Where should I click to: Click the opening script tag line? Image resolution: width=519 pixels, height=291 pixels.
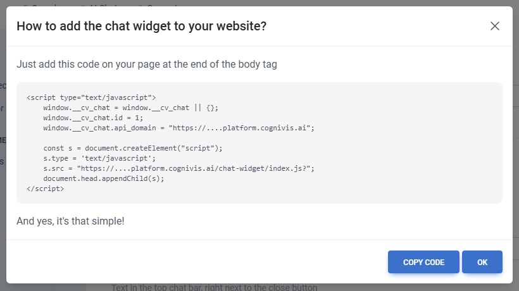(x=91, y=98)
